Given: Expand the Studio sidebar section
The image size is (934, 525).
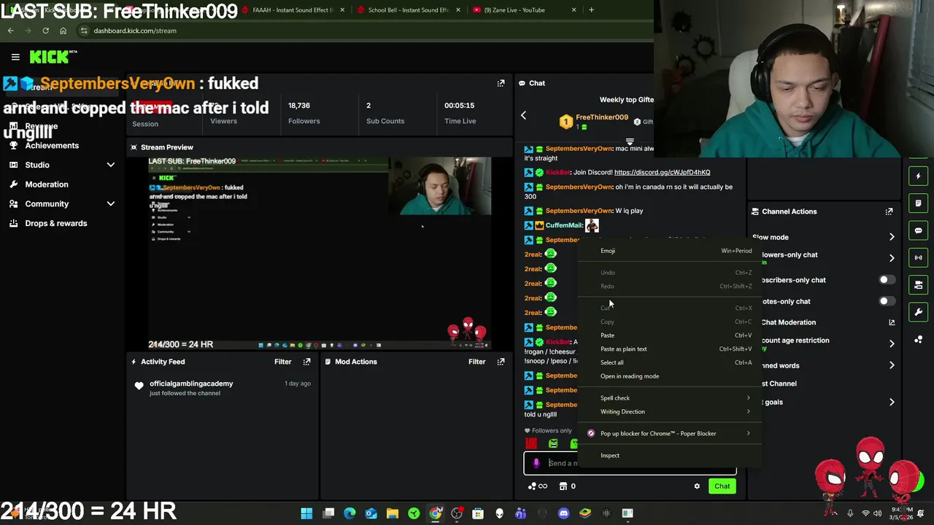Looking at the screenshot, I should 111,165.
